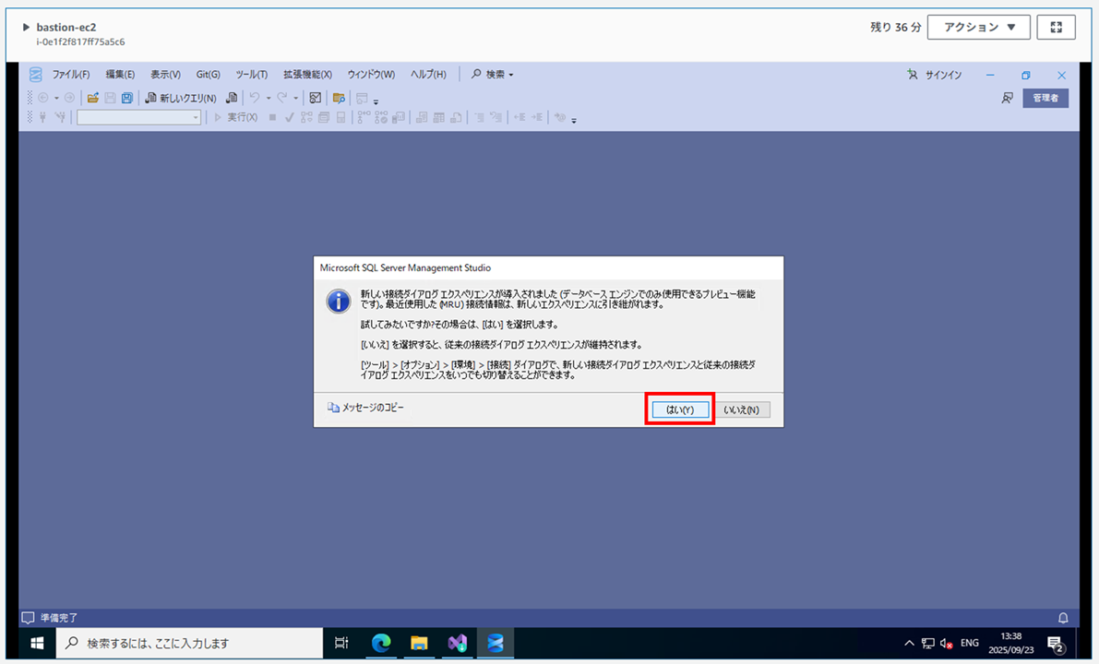Screen dimensions: 1099x664
Task: Click the Stop query square icon
Action: pyautogui.click(x=272, y=118)
